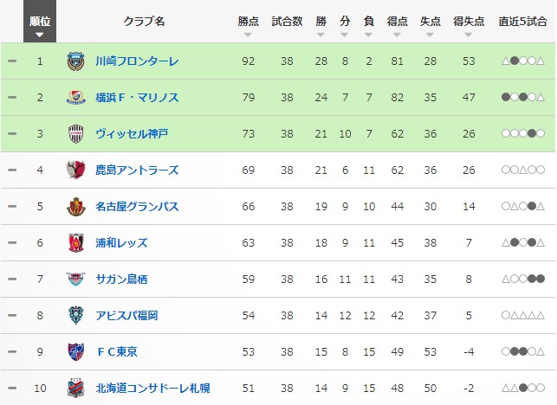Click the Urawa Reds crest icon

[76, 243]
